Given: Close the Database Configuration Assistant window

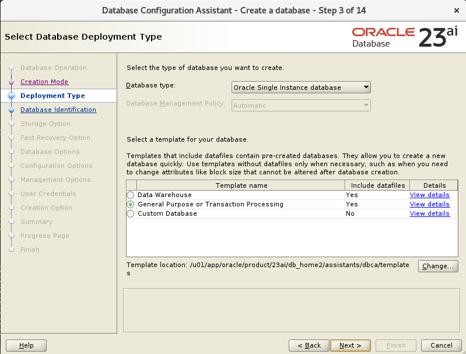Looking at the screenshot, I should coord(457,10).
